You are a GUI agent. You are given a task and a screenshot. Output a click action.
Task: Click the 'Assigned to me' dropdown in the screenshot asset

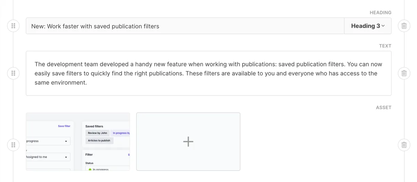click(x=48, y=157)
